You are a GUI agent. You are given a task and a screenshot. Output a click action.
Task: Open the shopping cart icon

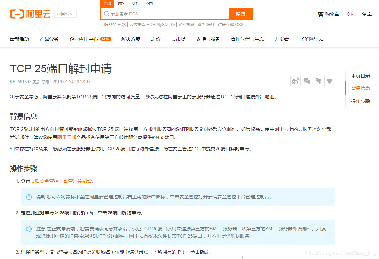pos(320,14)
